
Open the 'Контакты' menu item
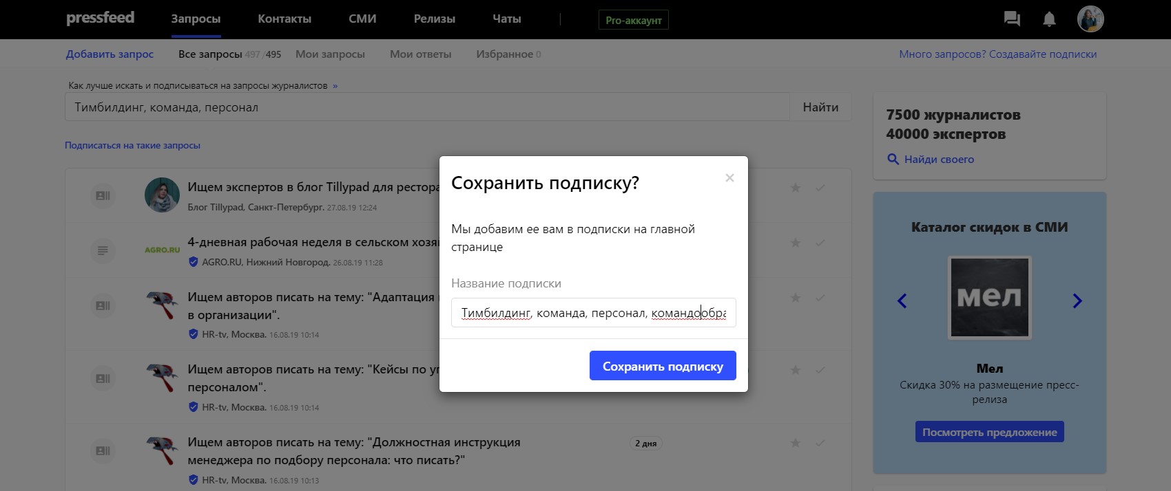(x=284, y=19)
